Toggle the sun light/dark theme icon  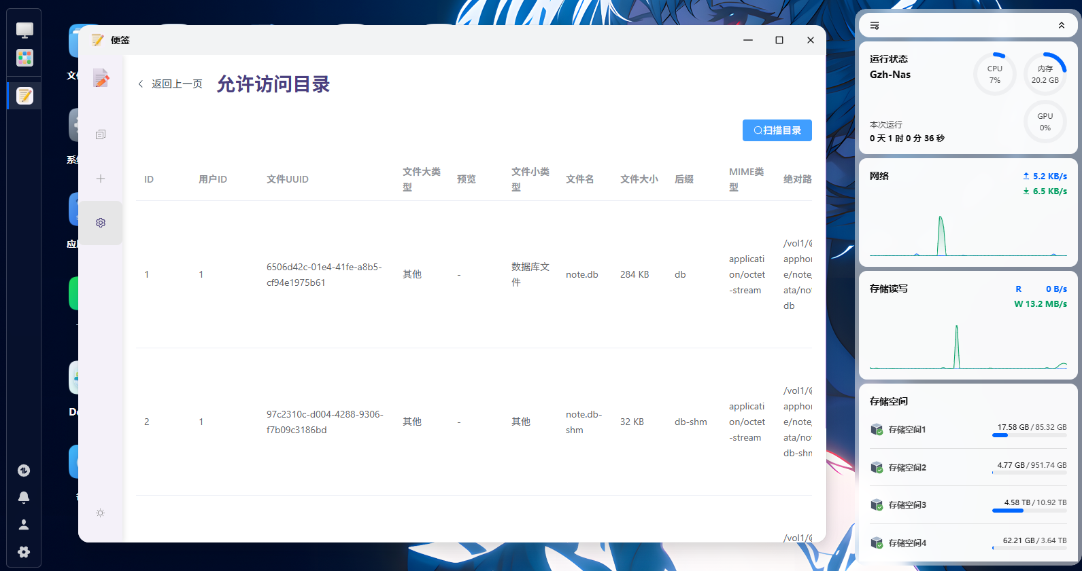[x=101, y=513]
